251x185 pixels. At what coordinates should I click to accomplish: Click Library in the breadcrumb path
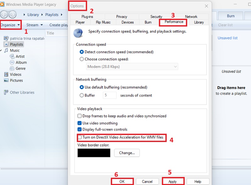pyautogui.click(x=33, y=14)
